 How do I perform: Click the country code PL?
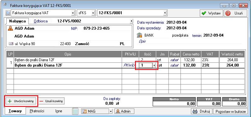click(122, 44)
